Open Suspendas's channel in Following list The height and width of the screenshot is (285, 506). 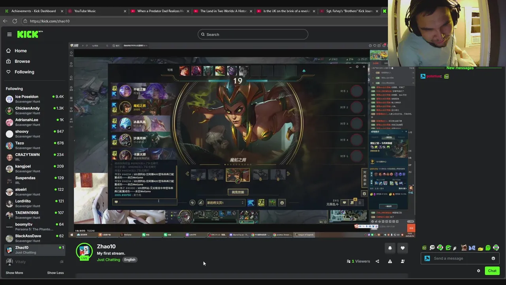click(35, 180)
